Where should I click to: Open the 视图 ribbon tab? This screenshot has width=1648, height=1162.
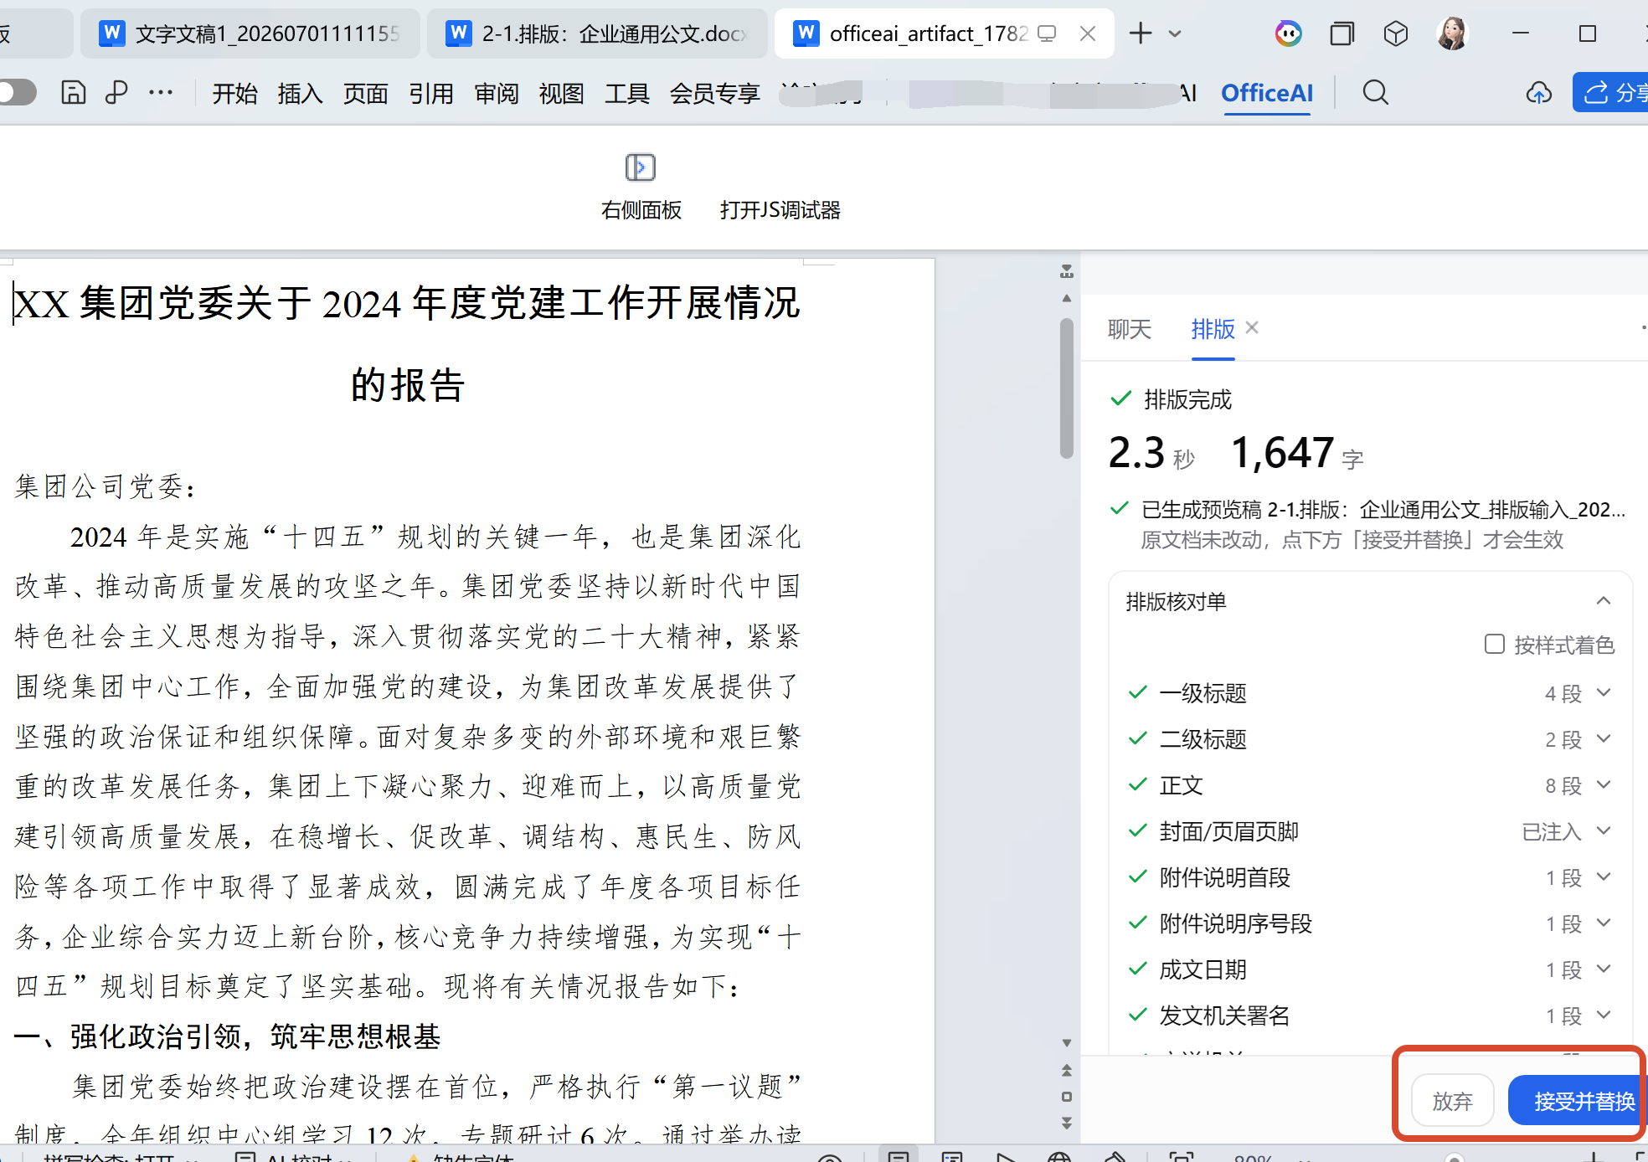click(x=561, y=93)
